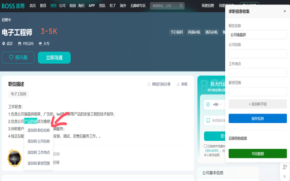Open the 资讯 nav item
The image size is (290, 181).
102,6
